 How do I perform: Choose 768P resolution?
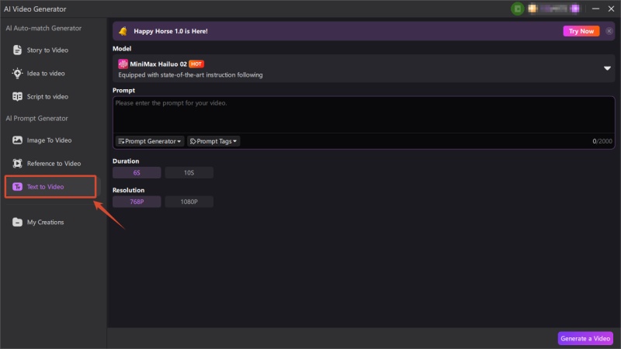pyautogui.click(x=137, y=202)
